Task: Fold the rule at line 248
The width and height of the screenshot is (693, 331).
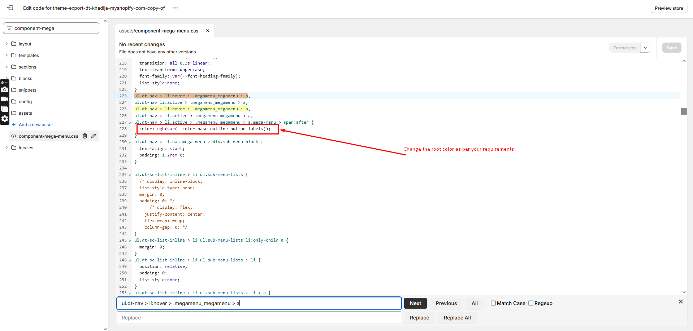Action: [130, 261]
